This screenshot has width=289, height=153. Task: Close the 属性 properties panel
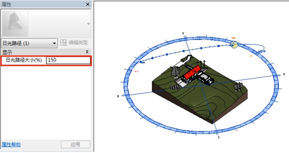(88, 4)
